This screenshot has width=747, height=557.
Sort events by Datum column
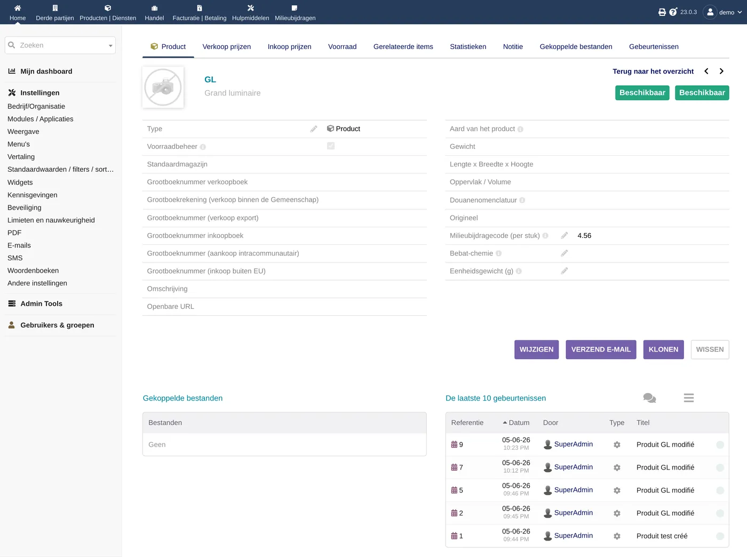pyautogui.click(x=516, y=423)
